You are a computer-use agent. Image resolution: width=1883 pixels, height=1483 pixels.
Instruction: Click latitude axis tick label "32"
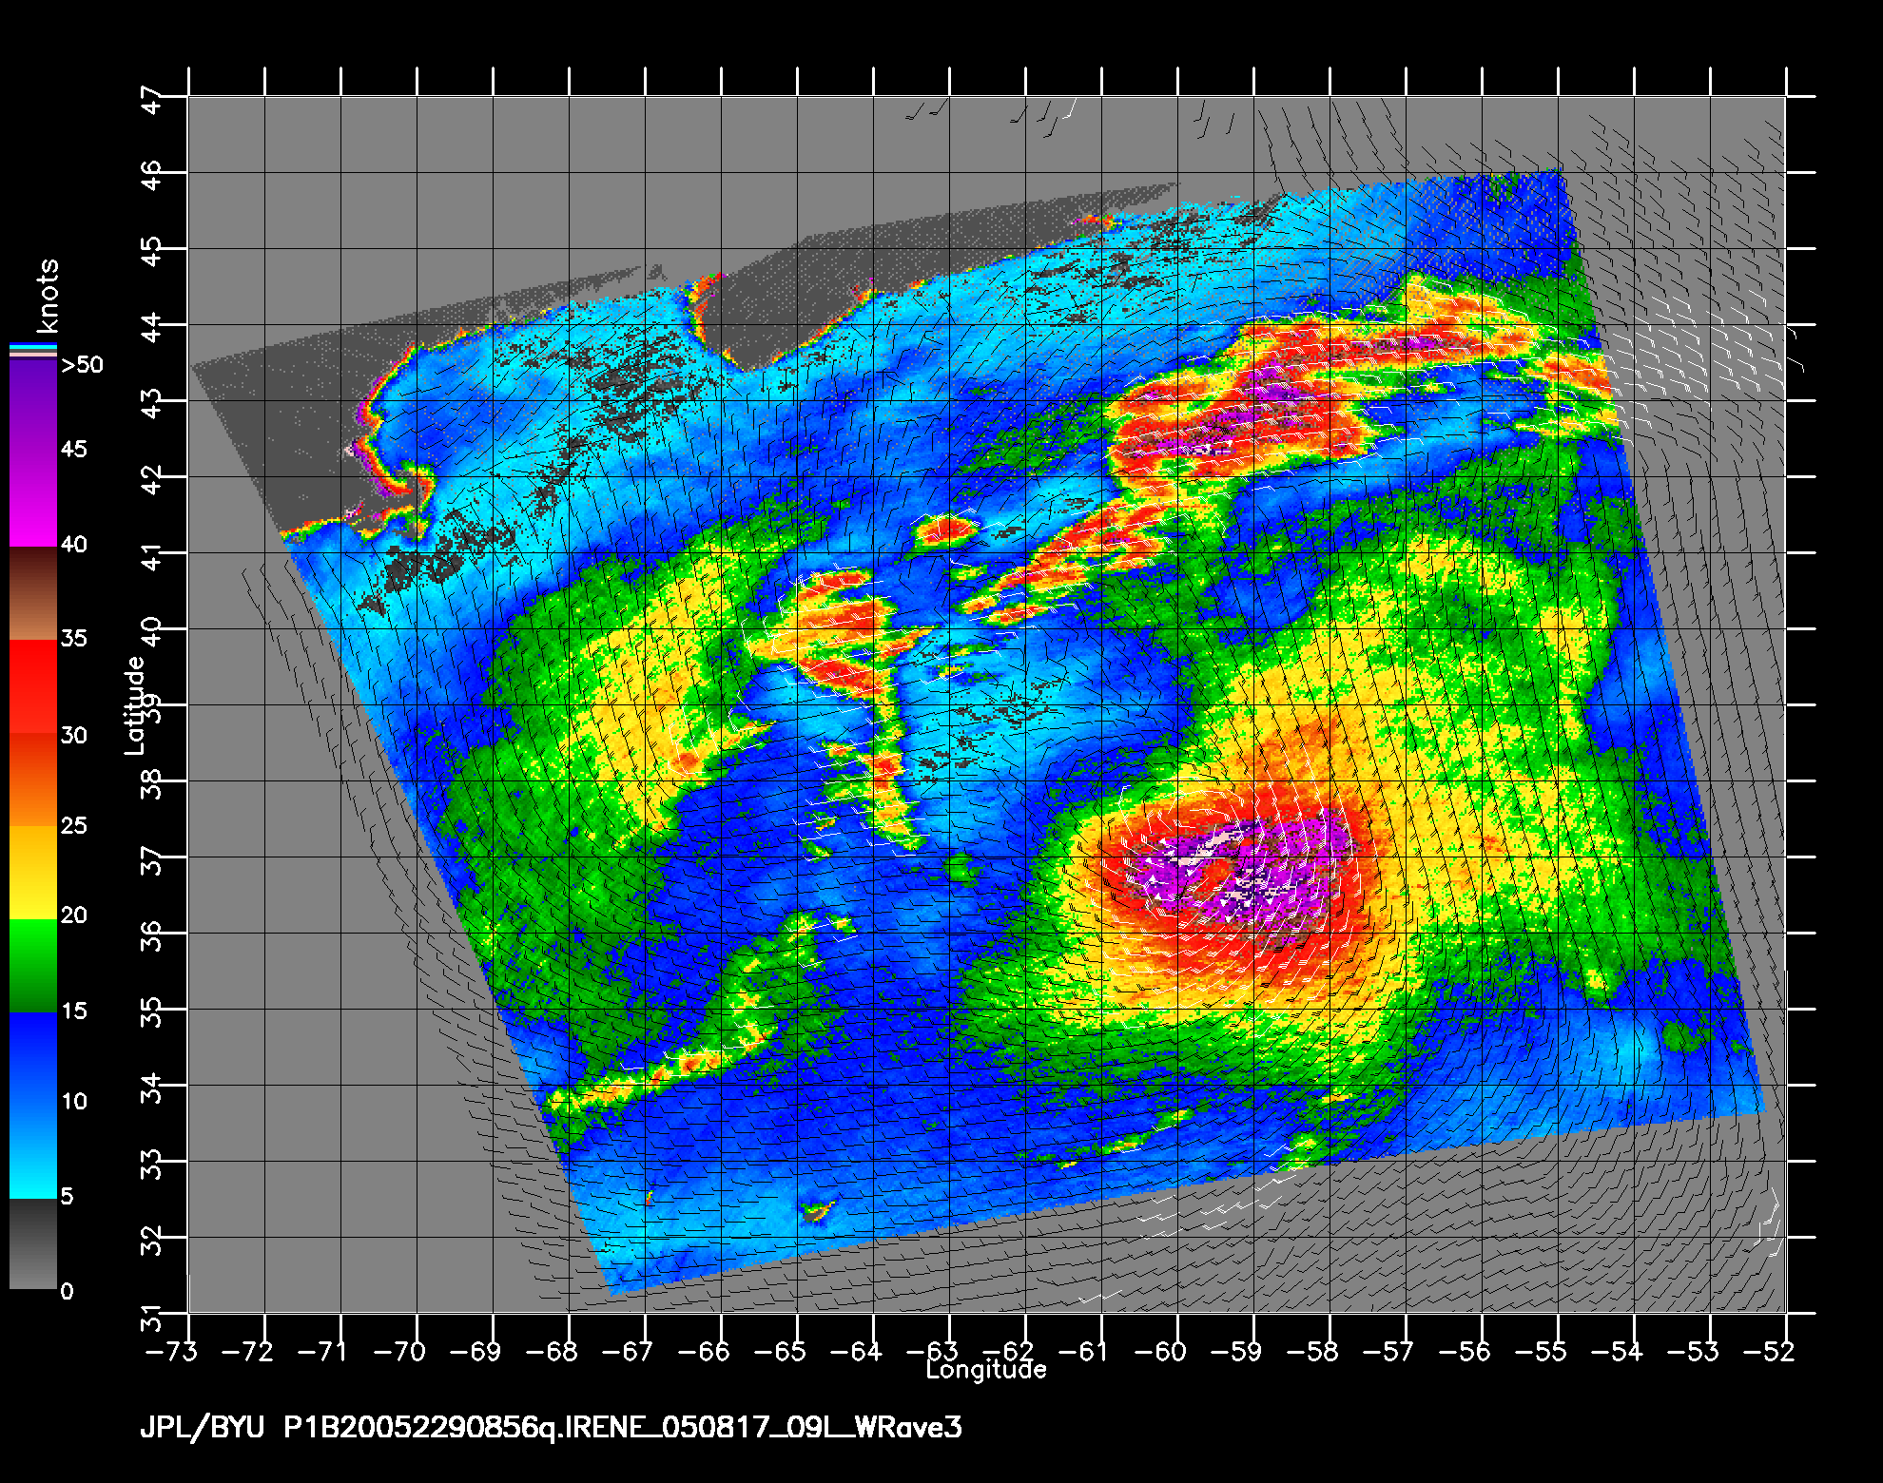coord(152,1239)
